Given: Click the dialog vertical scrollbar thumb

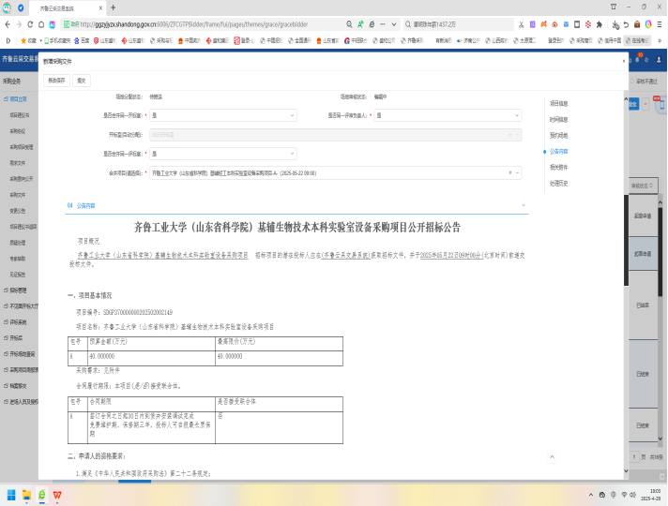Looking at the screenshot, I should 626,241.
